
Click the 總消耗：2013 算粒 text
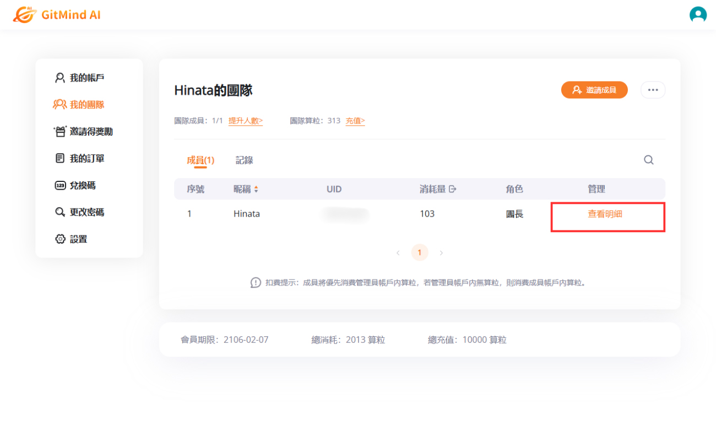(x=348, y=340)
